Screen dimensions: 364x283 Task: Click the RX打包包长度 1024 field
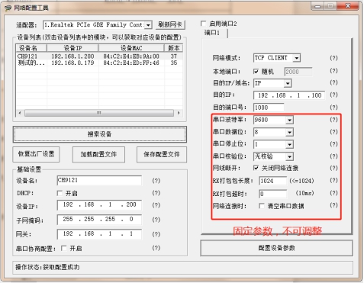point(272,181)
